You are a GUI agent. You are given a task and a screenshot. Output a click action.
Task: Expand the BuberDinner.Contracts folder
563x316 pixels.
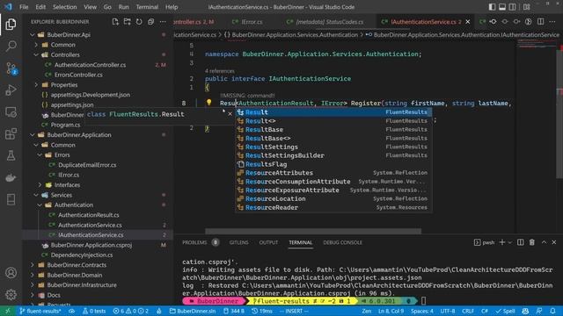point(33,265)
